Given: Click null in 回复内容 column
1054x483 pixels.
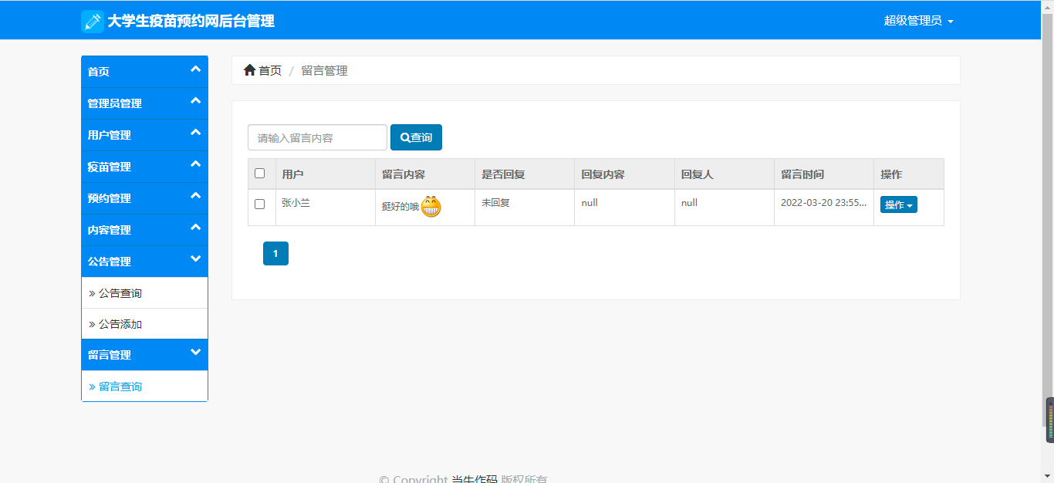Looking at the screenshot, I should (589, 203).
